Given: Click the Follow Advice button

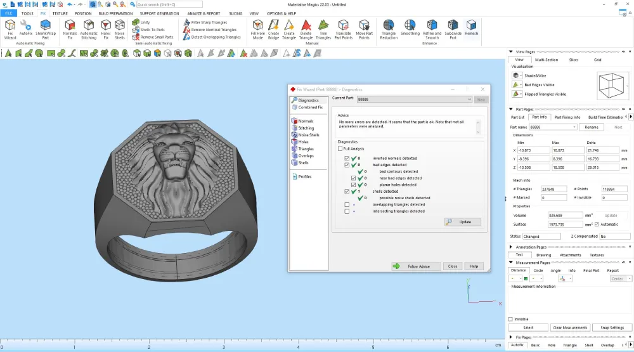Looking at the screenshot, I should point(416,266).
